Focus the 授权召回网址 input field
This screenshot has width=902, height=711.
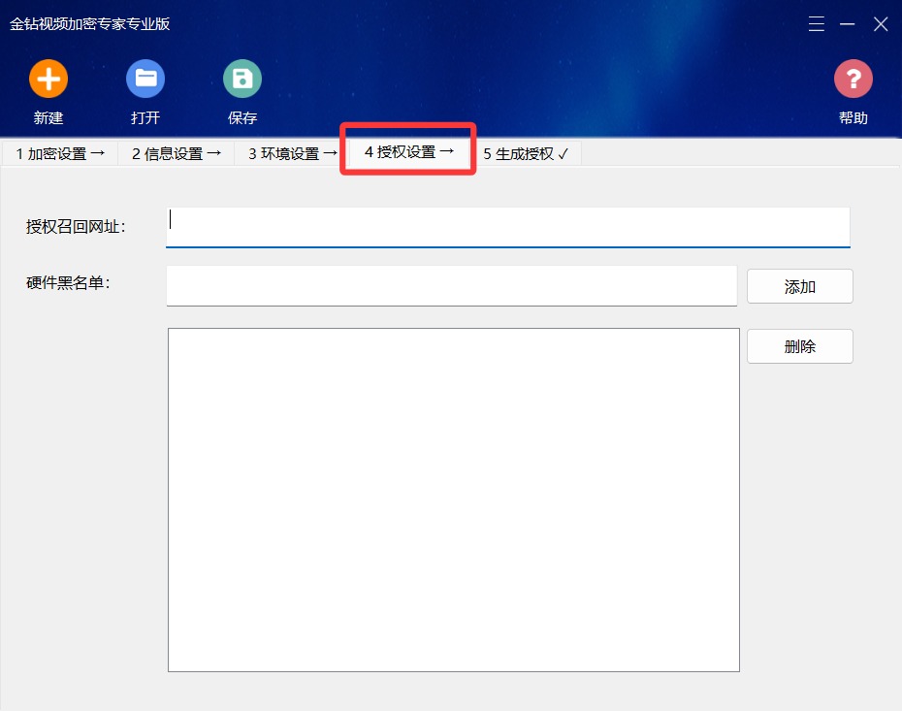tap(508, 227)
